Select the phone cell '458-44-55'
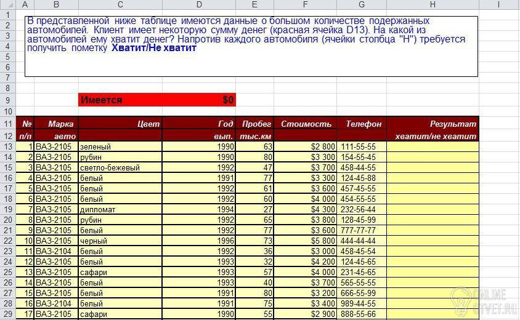 pyautogui.click(x=362, y=167)
